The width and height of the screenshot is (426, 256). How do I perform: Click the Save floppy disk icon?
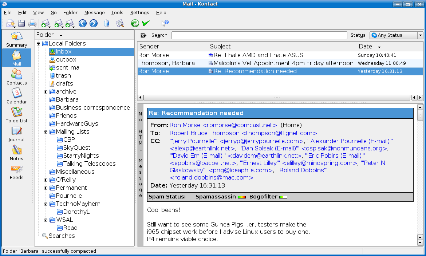[21, 24]
